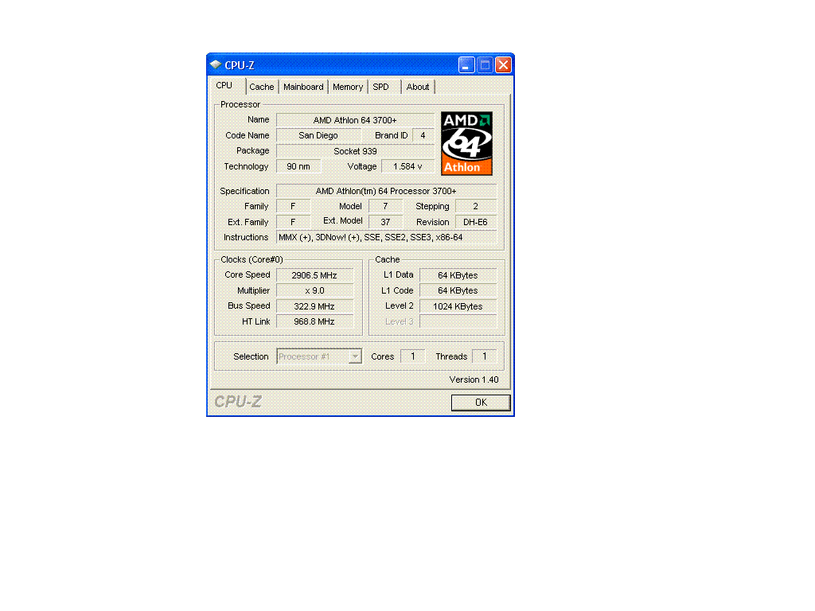Click the Package value Socket 939
Screen dimensions: 815x611
[355, 151]
